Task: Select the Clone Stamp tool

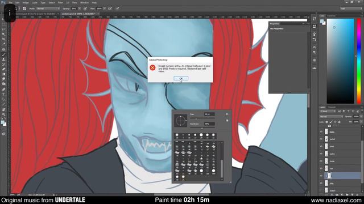Action: point(3,59)
